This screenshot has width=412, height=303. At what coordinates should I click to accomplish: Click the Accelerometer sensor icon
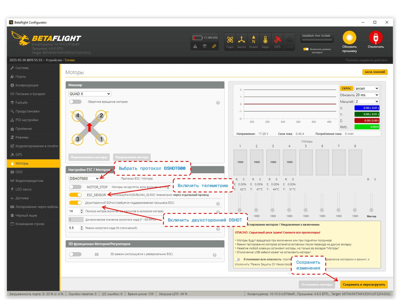(x=241, y=40)
